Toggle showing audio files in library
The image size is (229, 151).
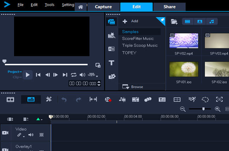point(212,21)
